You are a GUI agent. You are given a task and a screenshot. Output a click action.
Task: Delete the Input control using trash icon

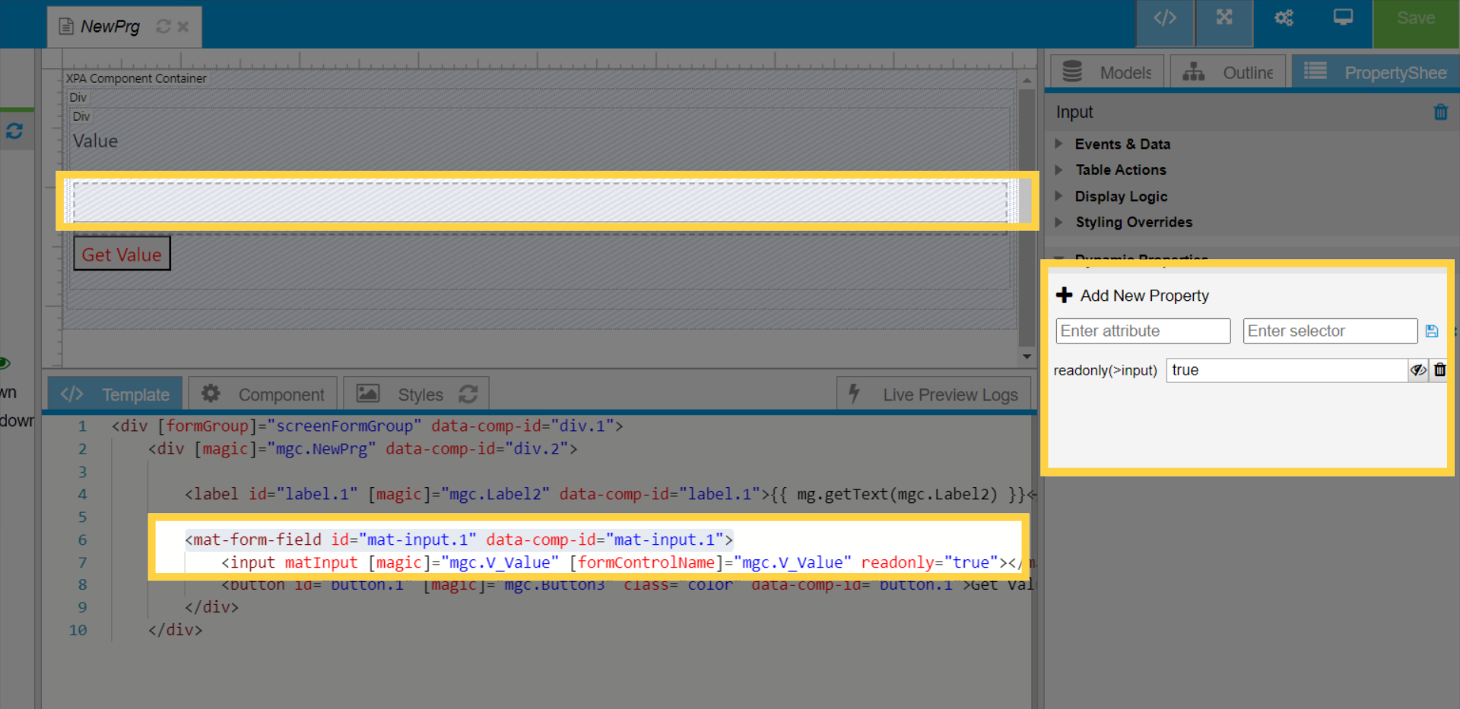(x=1440, y=112)
